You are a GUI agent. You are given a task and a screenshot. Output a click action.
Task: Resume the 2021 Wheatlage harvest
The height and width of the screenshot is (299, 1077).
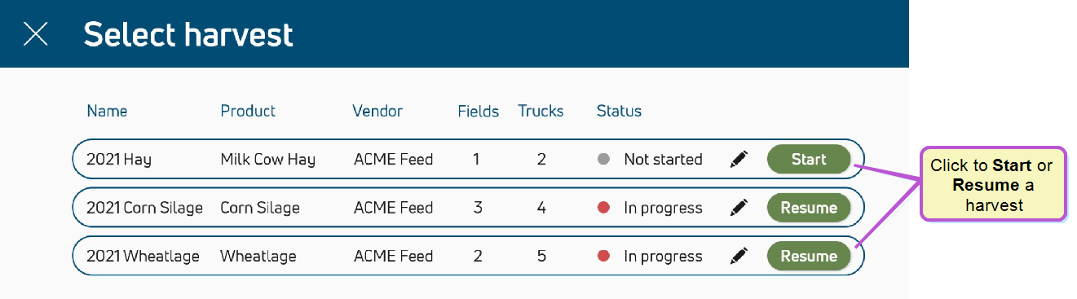[x=809, y=256]
